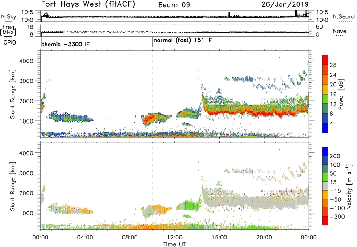
Task: Click the dashed CPID change line at 10:00
Action: (153, 94)
